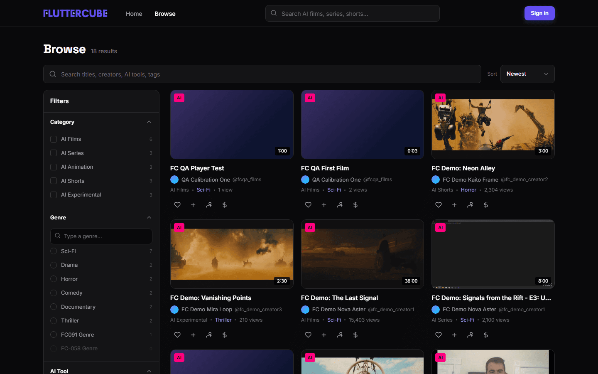The width and height of the screenshot is (598, 374).
Task: Open the FC Demo: Neon Alley title
Action: [x=463, y=168]
